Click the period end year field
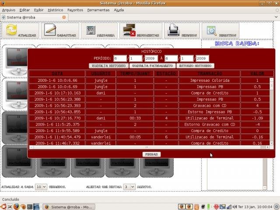 tap(202, 58)
